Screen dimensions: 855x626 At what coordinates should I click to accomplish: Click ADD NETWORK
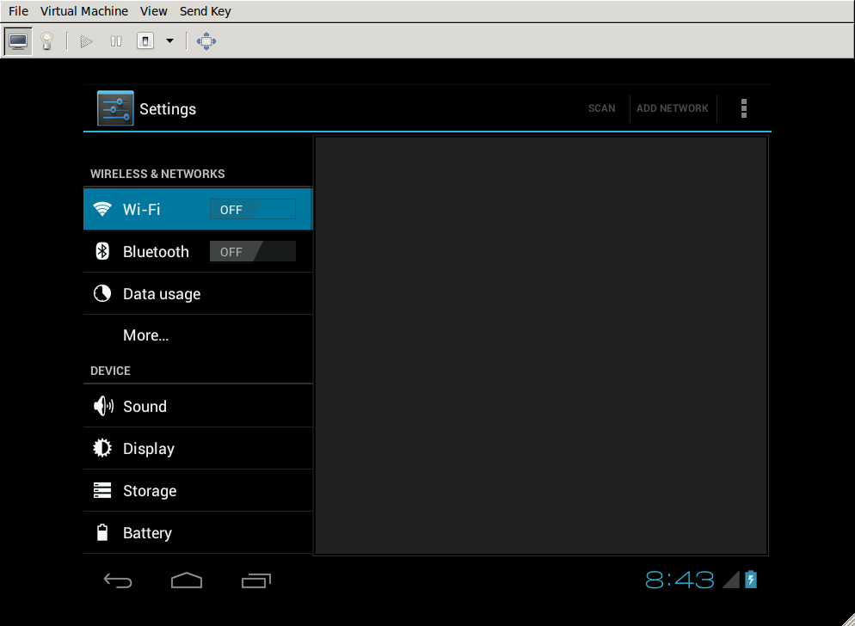pyautogui.click(x=672, y=107)
